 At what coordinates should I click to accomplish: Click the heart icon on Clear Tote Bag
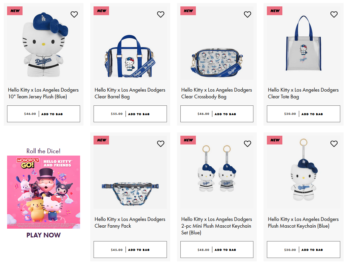coord(334,14)
